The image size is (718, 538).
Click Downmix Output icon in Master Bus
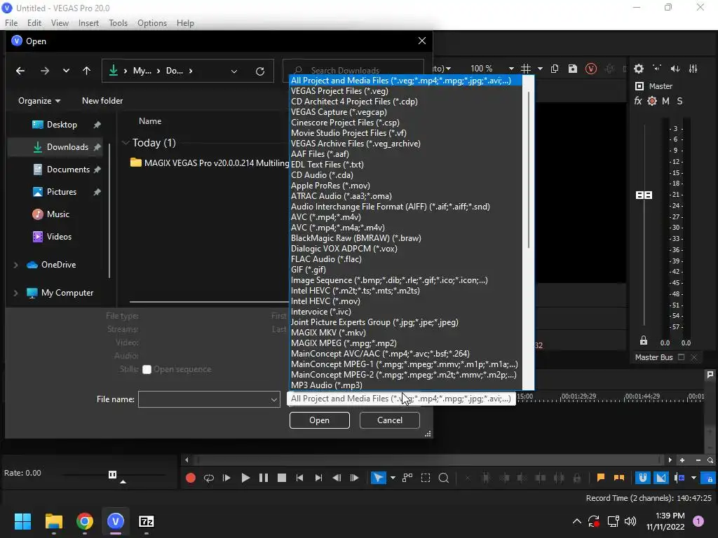(x=657, y=69)
